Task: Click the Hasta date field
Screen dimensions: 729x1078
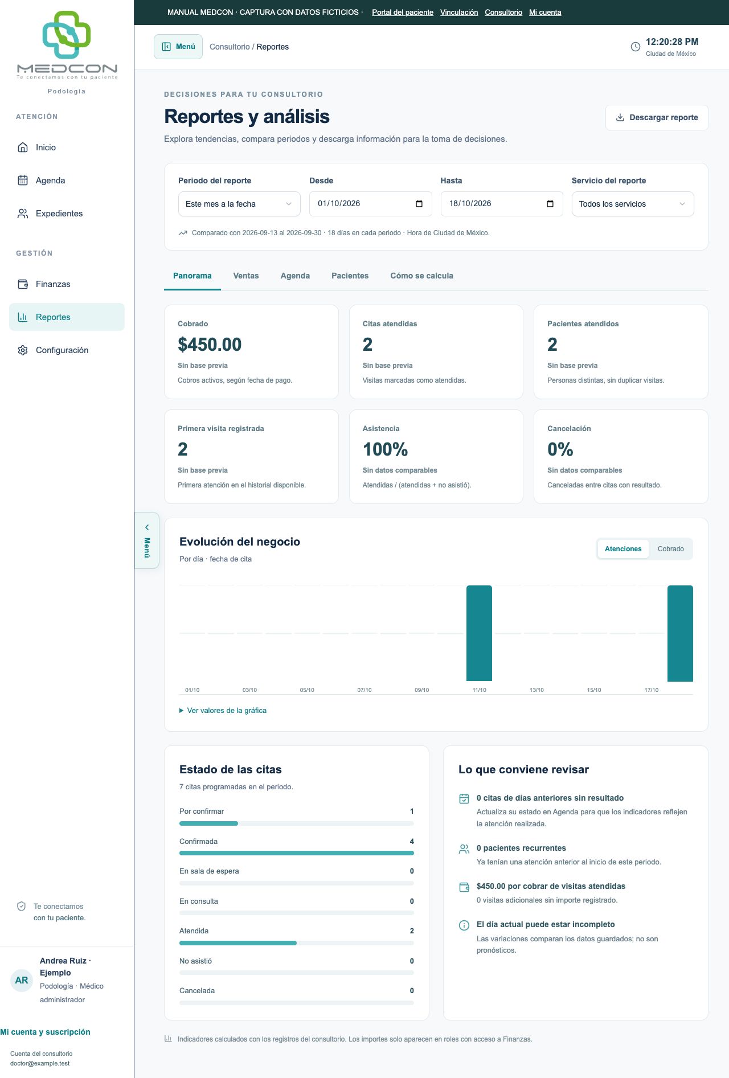Action: pos(502,204)
